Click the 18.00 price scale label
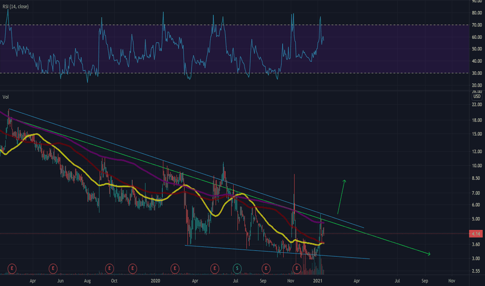Screen dimensions: 485x286 point(477,120)
